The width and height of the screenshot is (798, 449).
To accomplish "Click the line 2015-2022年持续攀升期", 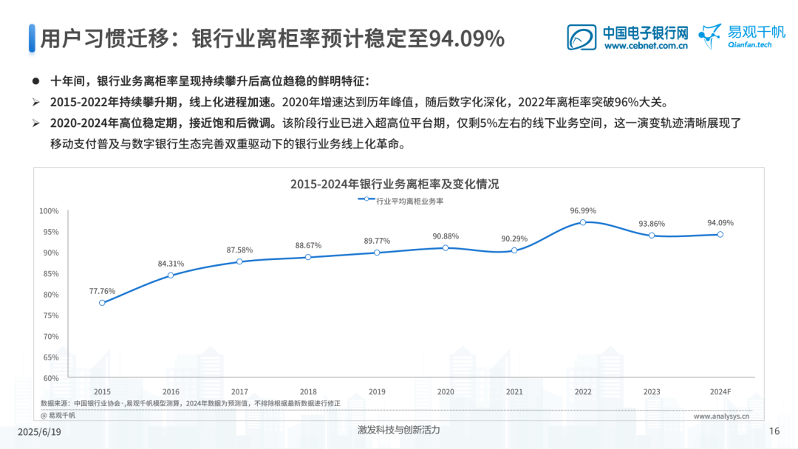I will 359,102.
